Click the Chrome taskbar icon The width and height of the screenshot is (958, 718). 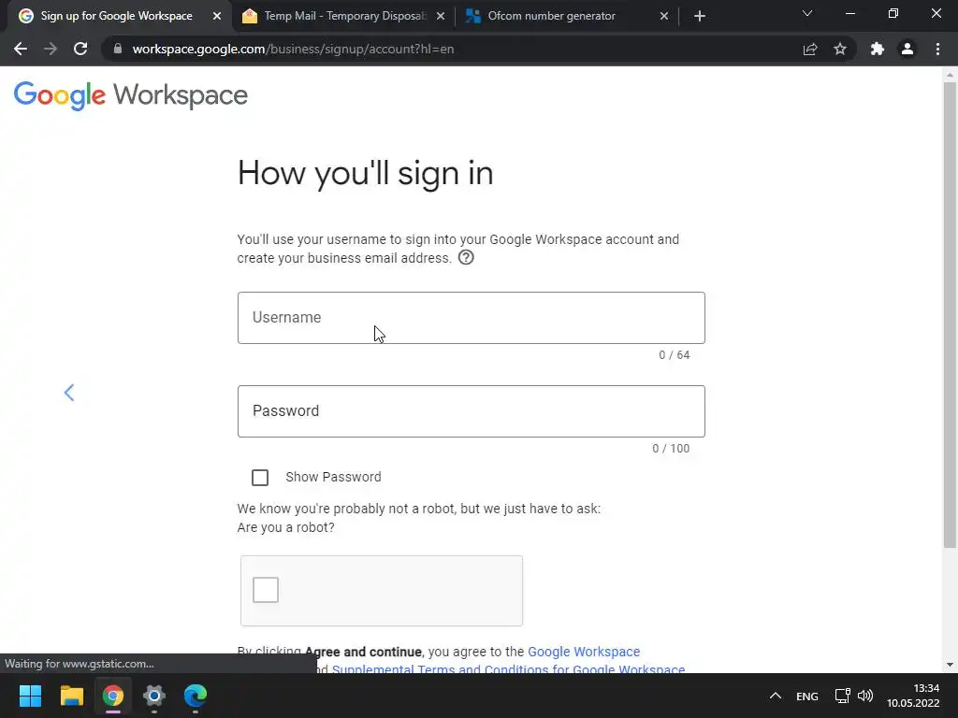[113, 696]
